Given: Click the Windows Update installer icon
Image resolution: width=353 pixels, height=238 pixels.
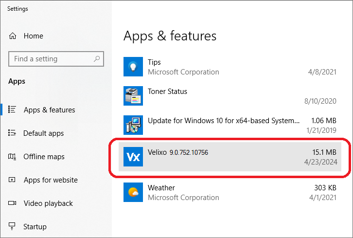Looking at the screenshot, I should click(133, 125).
